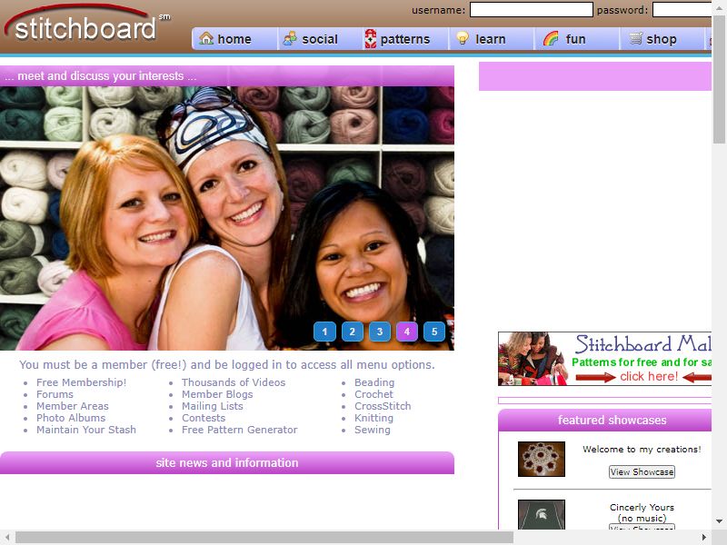727x545 pixels.
Task: Visit Member Blogs
Action: 217,394
